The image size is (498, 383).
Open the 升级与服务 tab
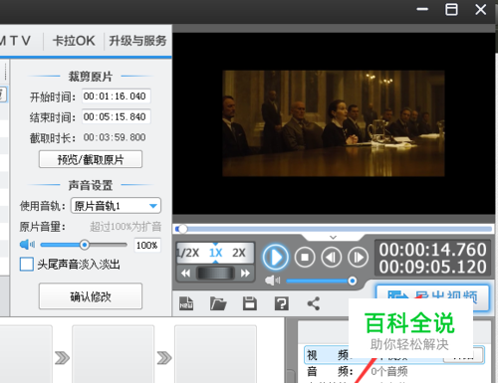click(137, 41)
